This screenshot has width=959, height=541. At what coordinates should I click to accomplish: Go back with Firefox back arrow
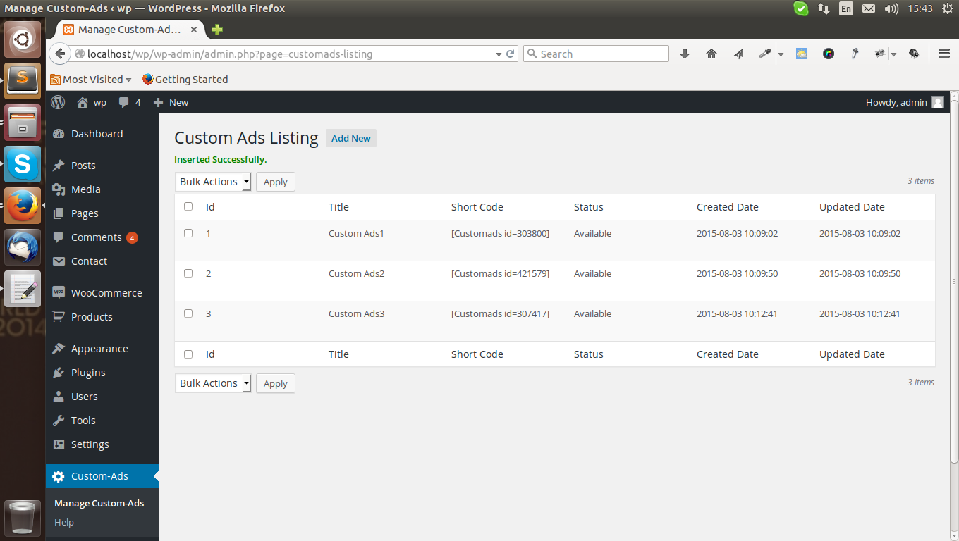tap(60, 54)
